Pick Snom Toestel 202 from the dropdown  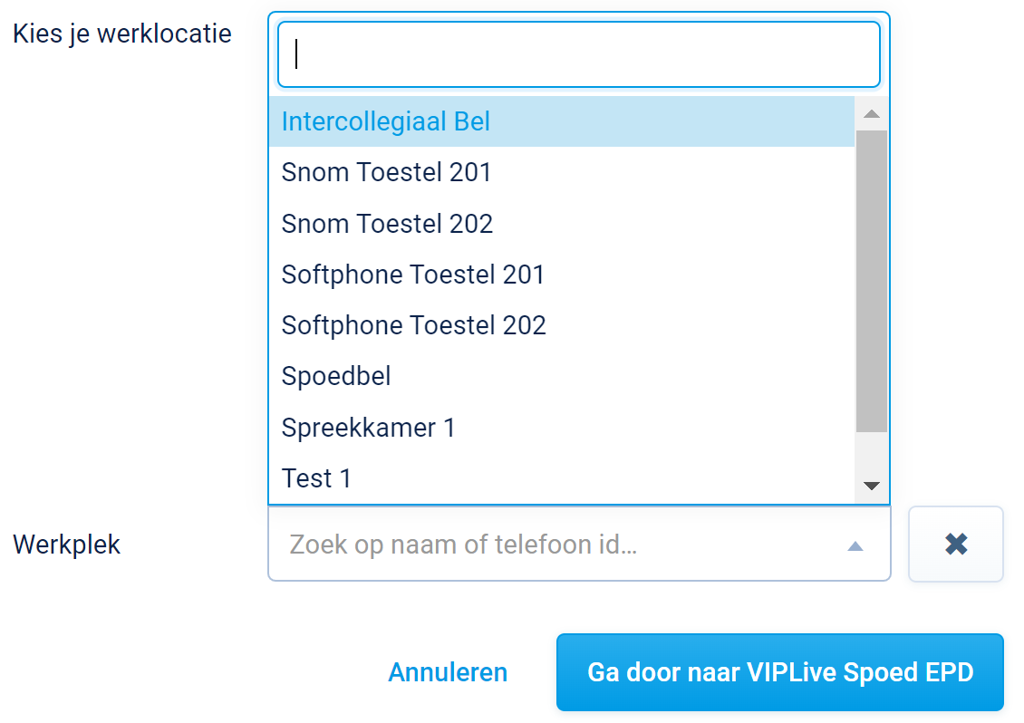(387, 223)
